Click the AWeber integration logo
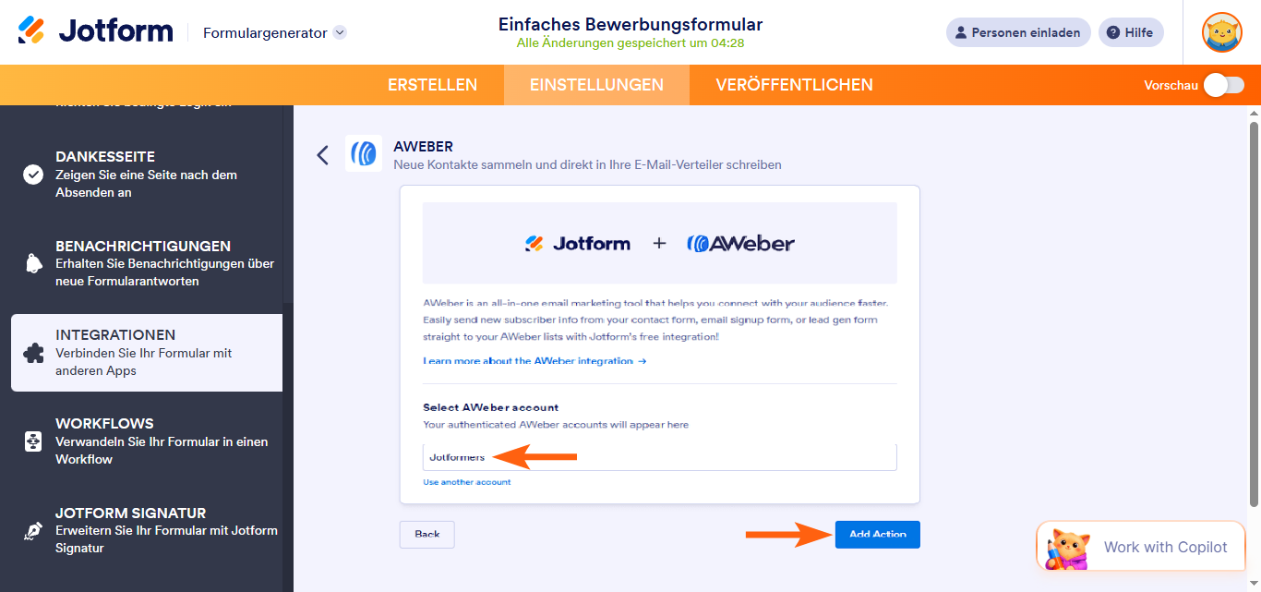 click(x=363, y=153)
